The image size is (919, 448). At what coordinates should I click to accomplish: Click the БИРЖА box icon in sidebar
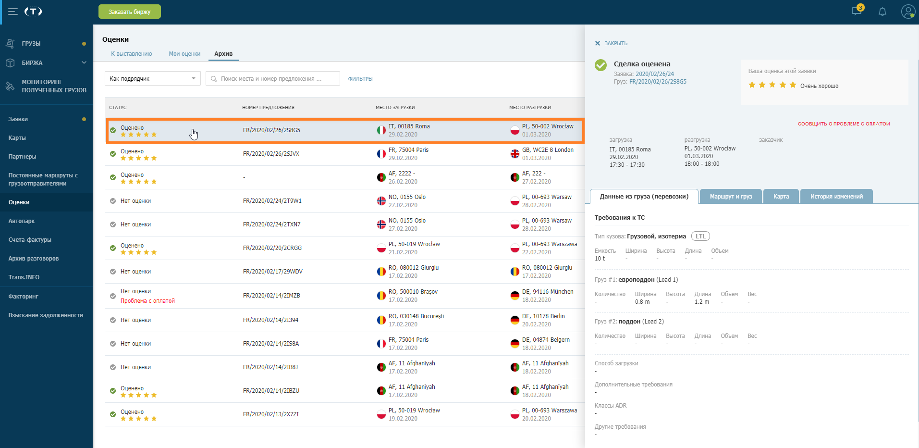pos(10,63)
